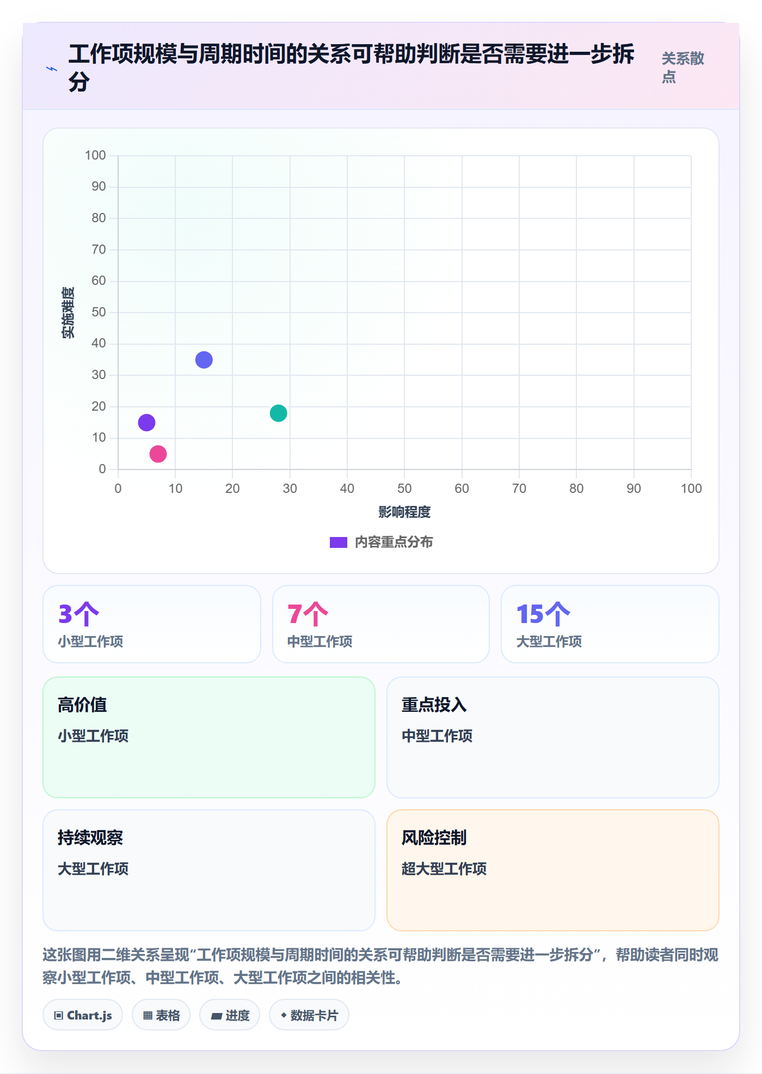Click the teal scatter data point
Viewport: 762px width, 1074px height.
tap(278, 413)
